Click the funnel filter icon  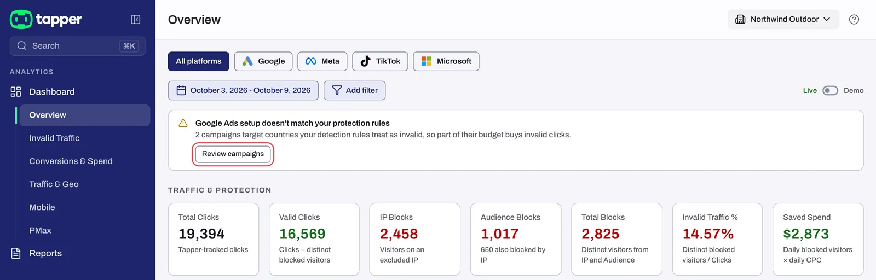(x=337, y=90)
